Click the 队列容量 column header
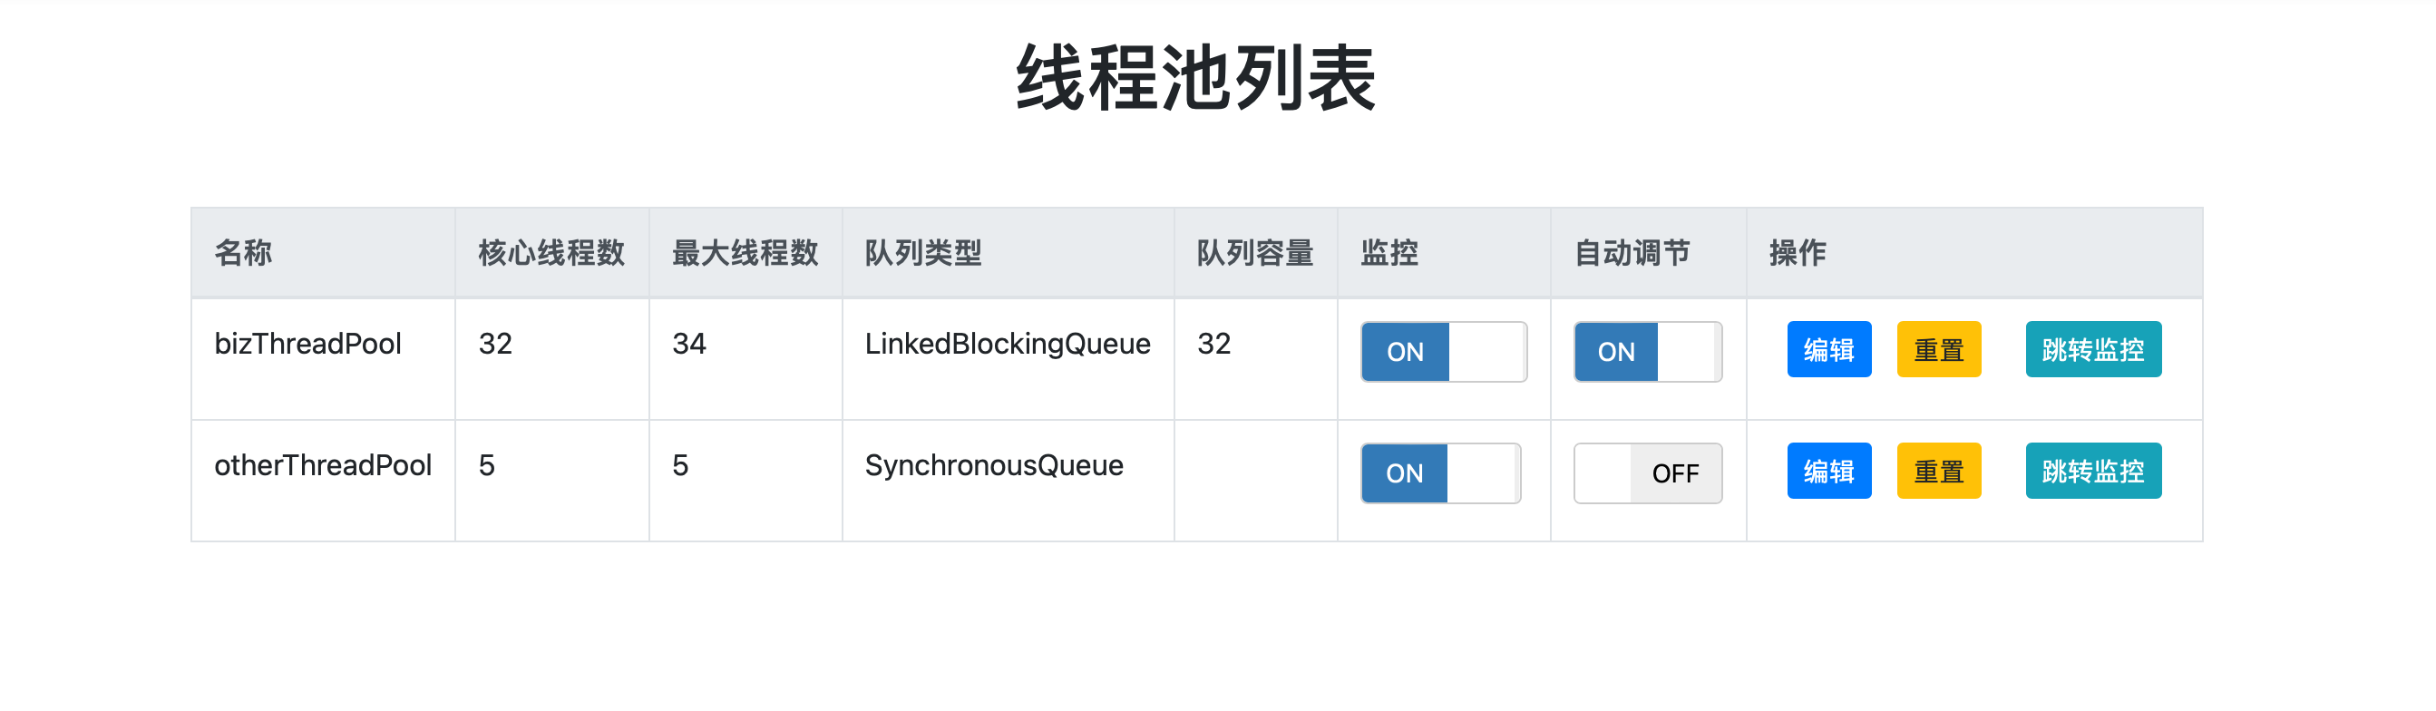 click(1255, 252)
